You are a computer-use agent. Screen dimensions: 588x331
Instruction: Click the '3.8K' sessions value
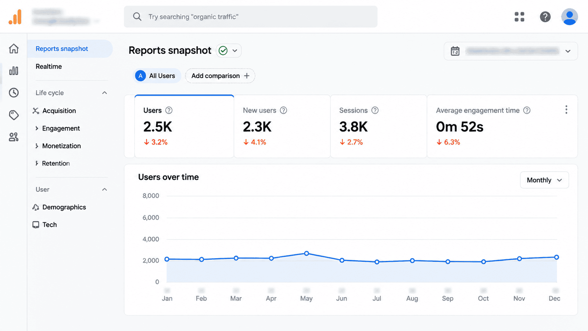(353, 127)
